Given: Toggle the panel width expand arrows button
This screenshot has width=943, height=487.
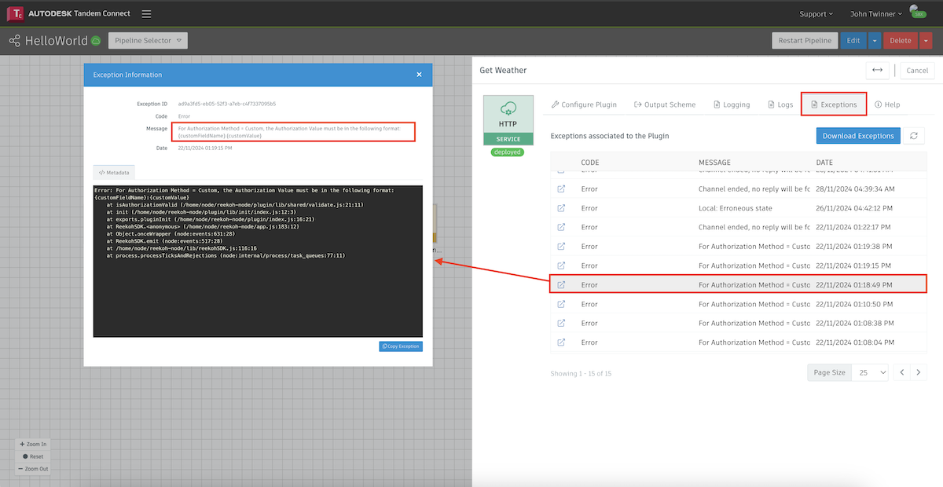Looking at the screenshot, I should (877, 70).
